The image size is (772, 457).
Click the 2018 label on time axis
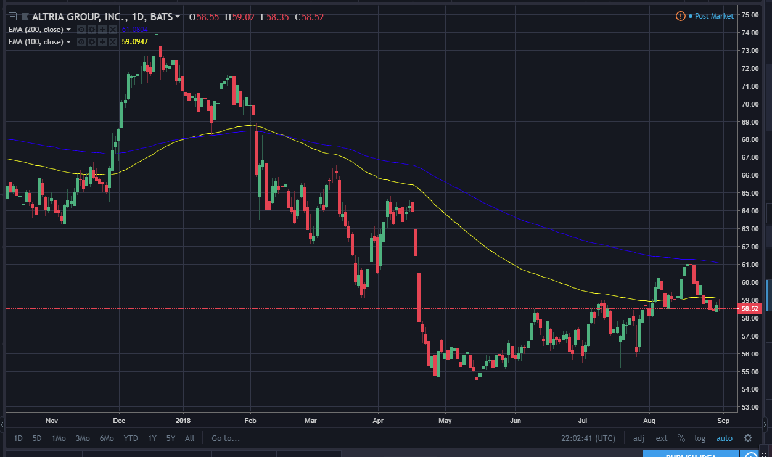pos(184,420)
